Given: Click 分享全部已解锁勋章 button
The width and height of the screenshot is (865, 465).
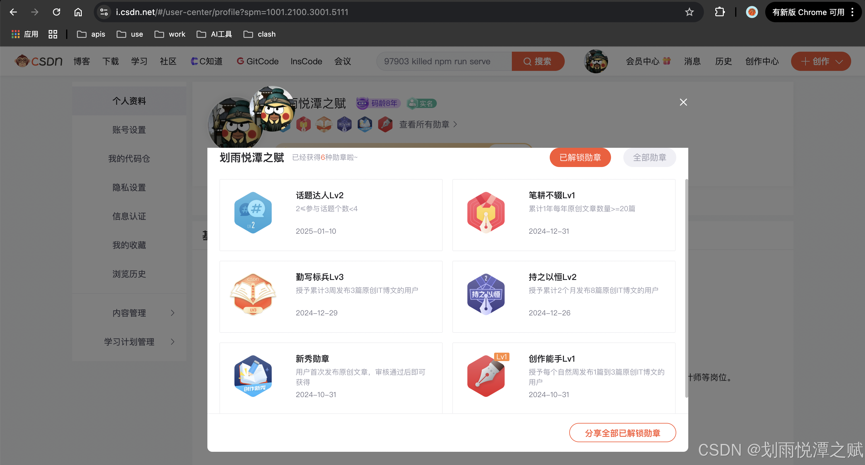Looking at the screenshot, I should pyautogui.click(x=622, y=433).
